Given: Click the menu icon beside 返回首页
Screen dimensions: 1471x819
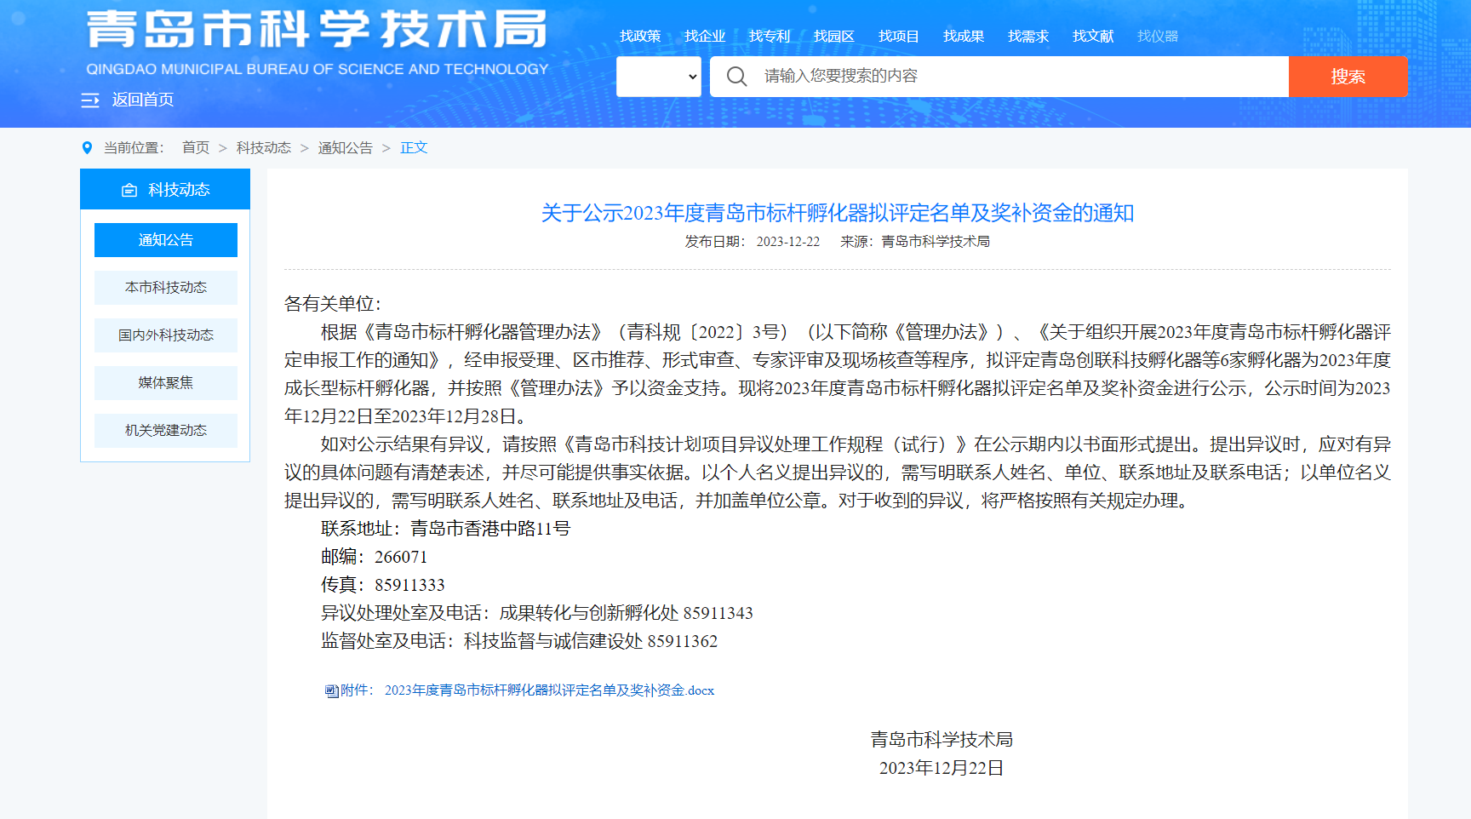Looking at the screenshot, I should (90, 100).
